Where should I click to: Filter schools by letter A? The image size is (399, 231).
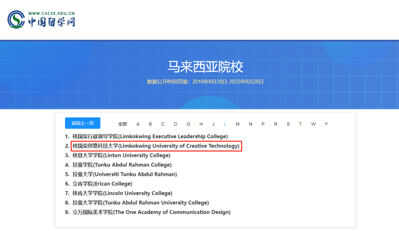point(138,124)
